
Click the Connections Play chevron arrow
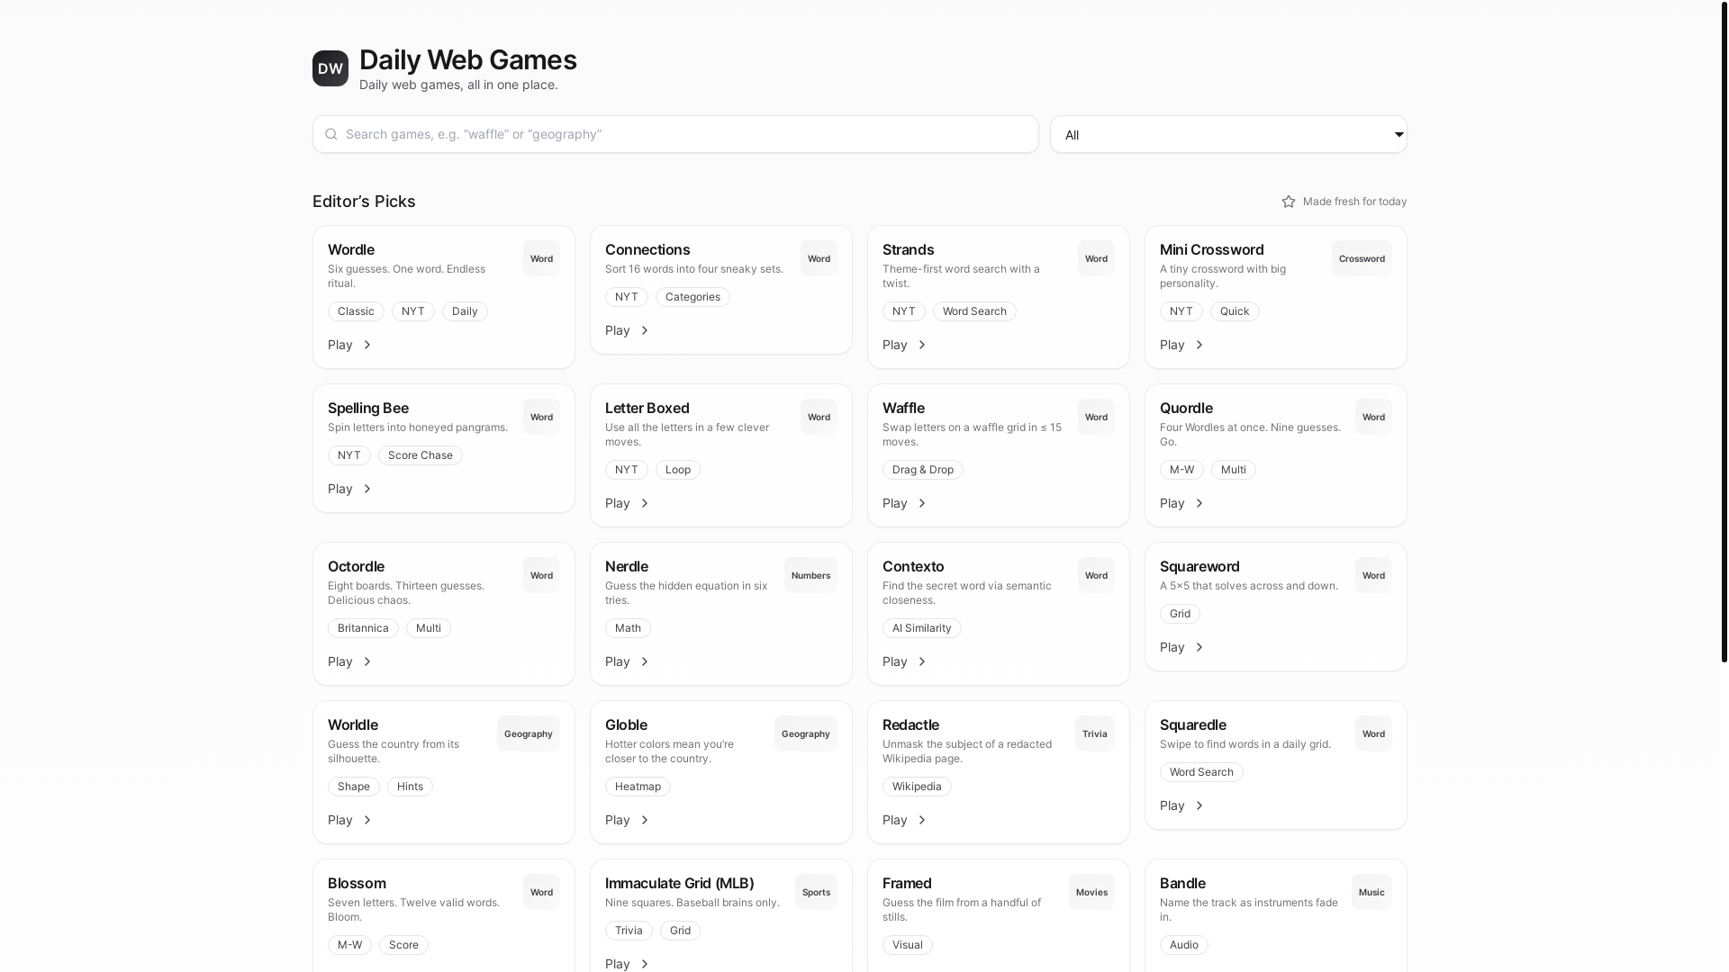(x=645, y=330)
